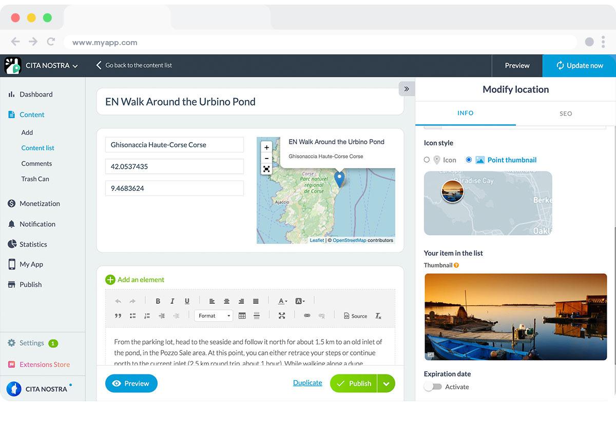Click the Update now button

click(x=579, y=66)
